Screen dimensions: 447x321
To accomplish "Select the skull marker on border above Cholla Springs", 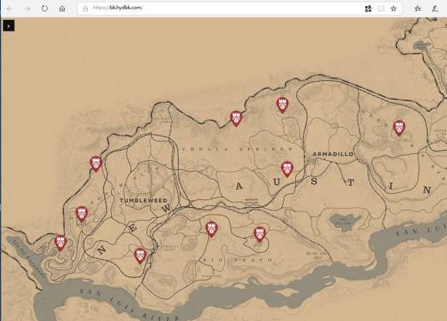I will pos(236,119).
